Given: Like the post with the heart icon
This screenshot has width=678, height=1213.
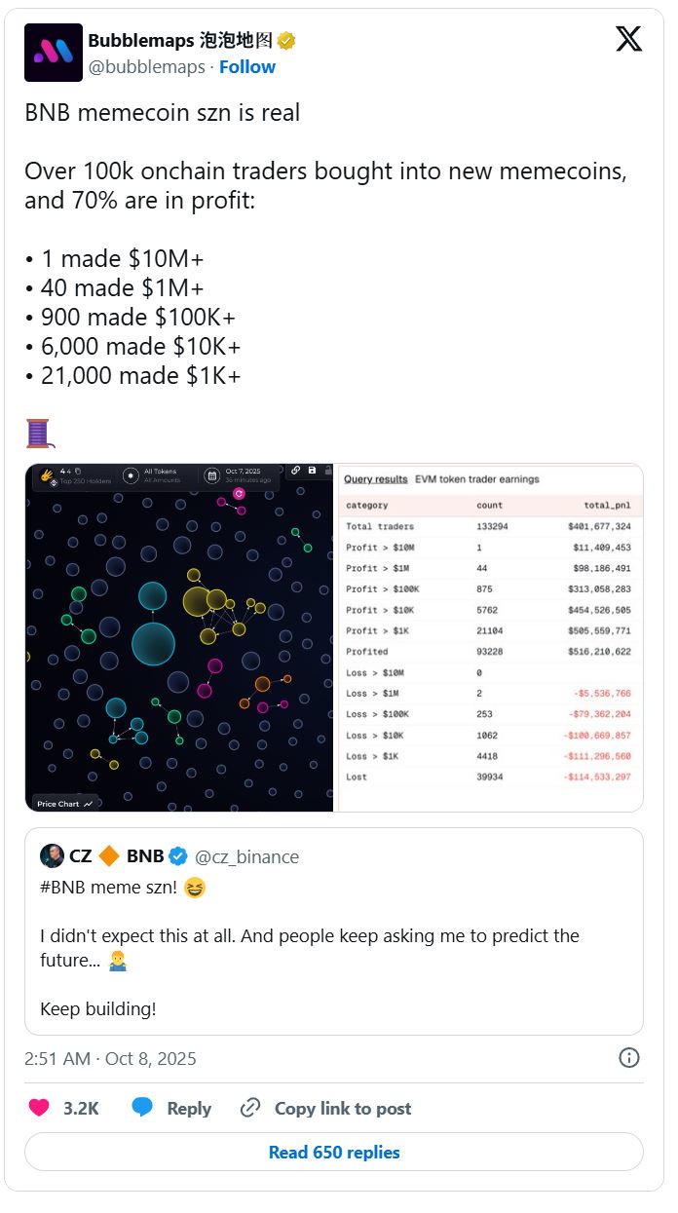Looking at the screenshot, I should point(39,1108).
